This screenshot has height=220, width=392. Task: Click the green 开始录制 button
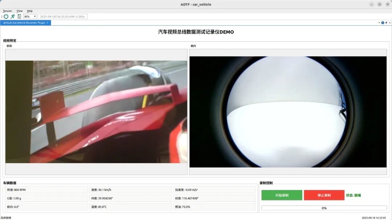282,195
